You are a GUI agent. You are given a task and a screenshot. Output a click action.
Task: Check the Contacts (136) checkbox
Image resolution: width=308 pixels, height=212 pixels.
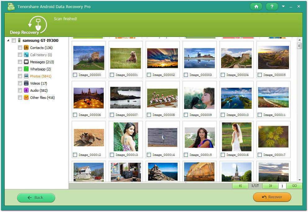click(x=20, y=48)
